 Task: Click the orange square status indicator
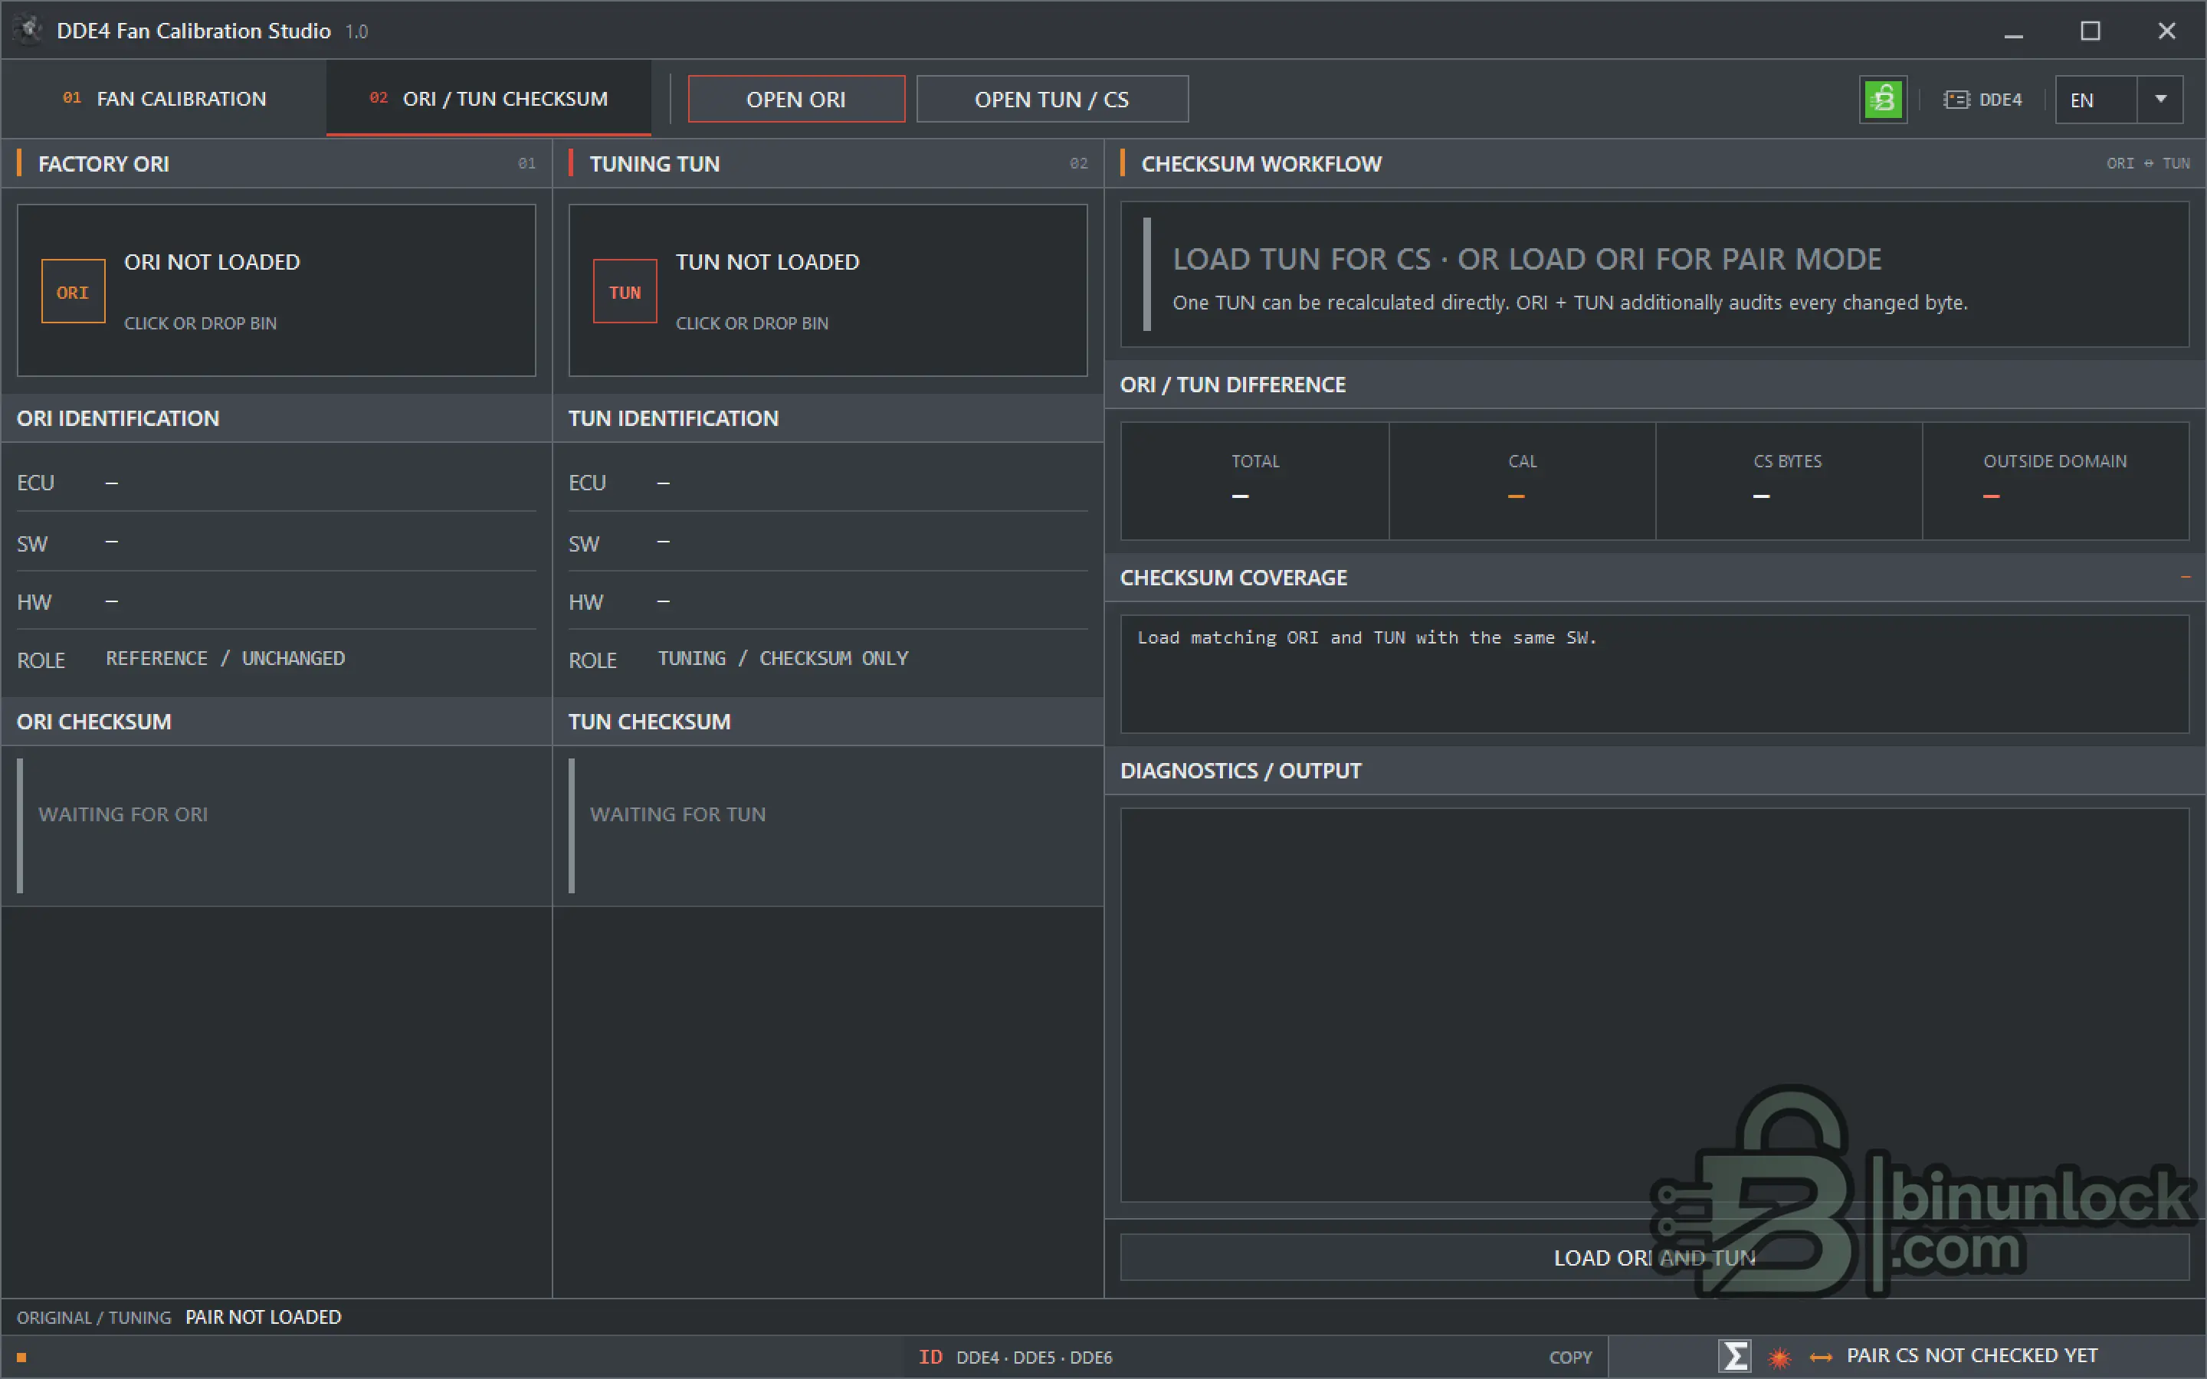[x=21, y=1357]
